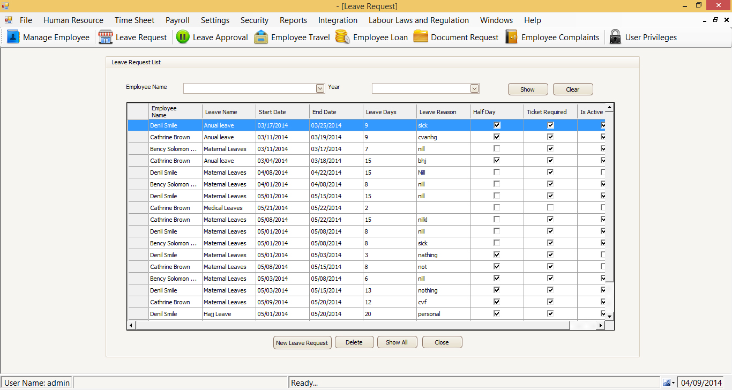The height and width of the screenshot is (390, 732).
Task: Click the New Leave Request button
Action: (302, 342)
